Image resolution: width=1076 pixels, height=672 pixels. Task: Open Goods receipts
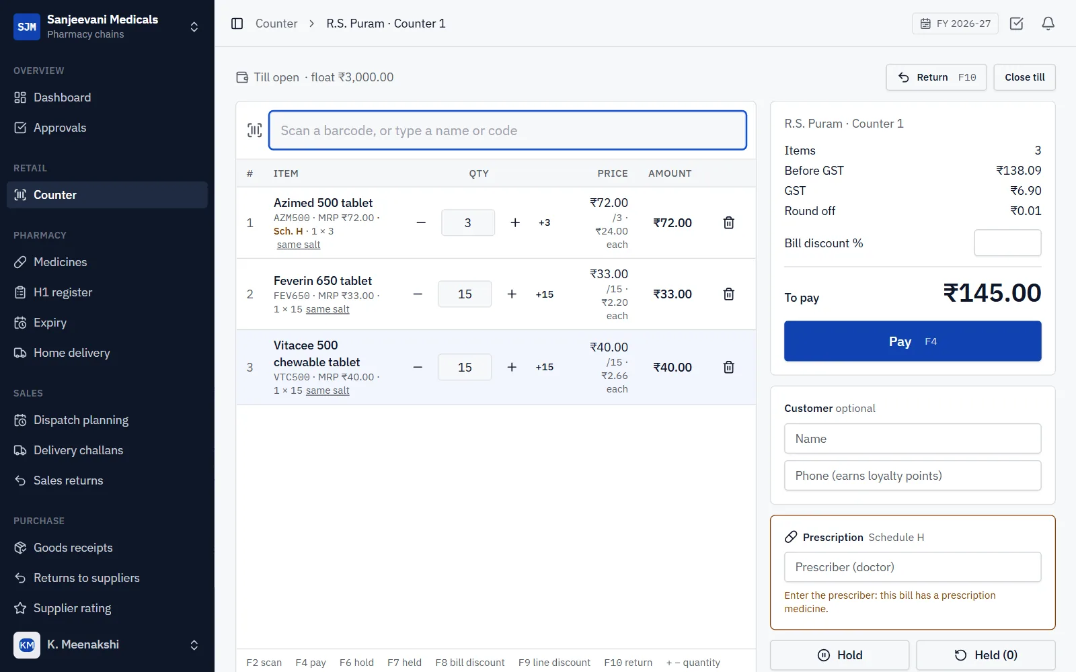click(x=107, y=548)
